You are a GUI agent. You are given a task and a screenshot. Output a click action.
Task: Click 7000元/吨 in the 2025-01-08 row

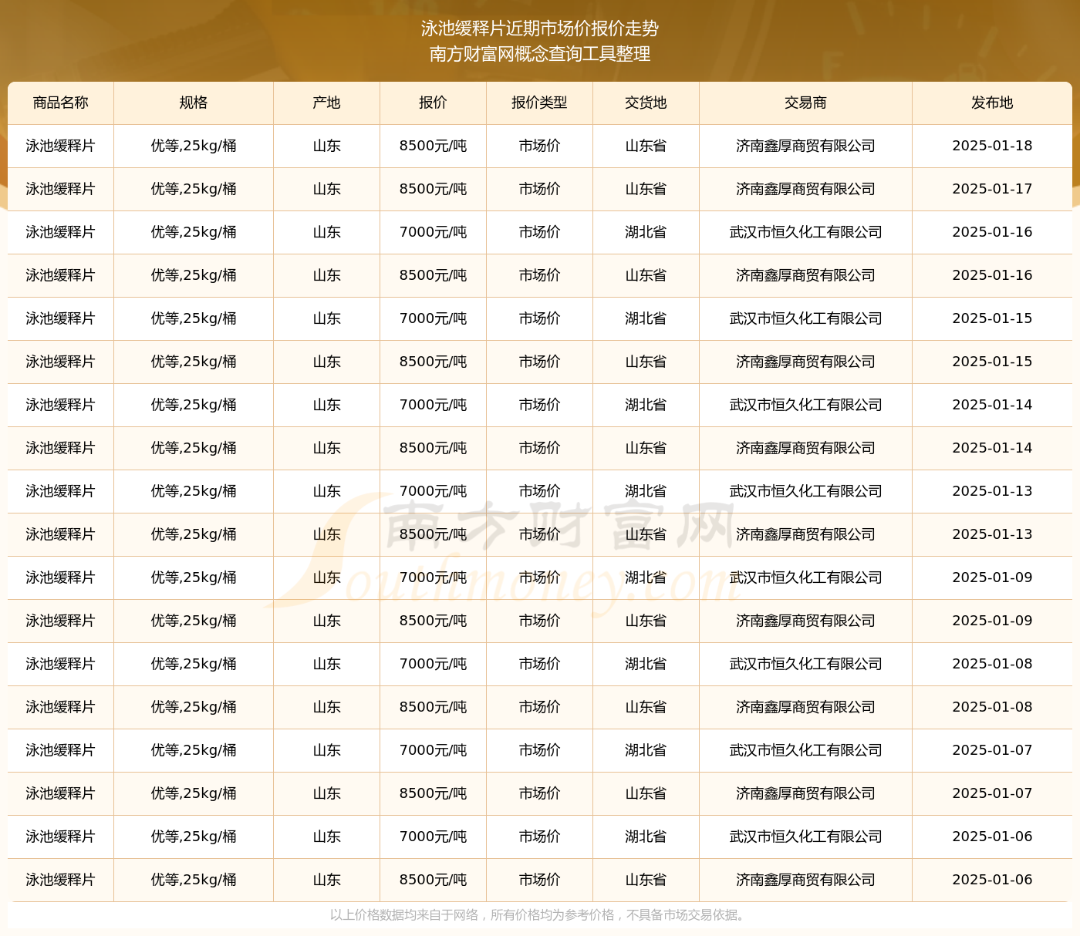point(433,664)
